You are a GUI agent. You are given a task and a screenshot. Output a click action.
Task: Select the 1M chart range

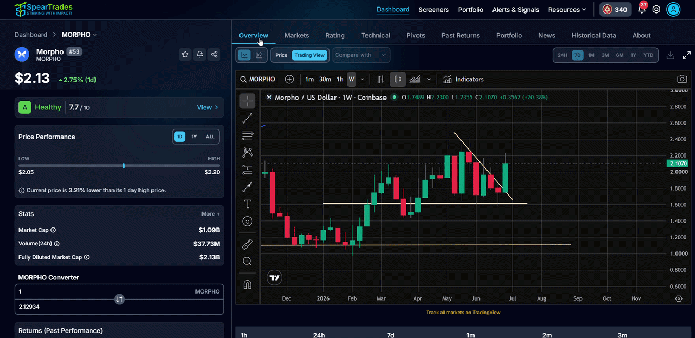591,55
